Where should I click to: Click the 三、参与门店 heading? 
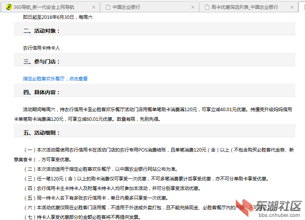[41, 62]
